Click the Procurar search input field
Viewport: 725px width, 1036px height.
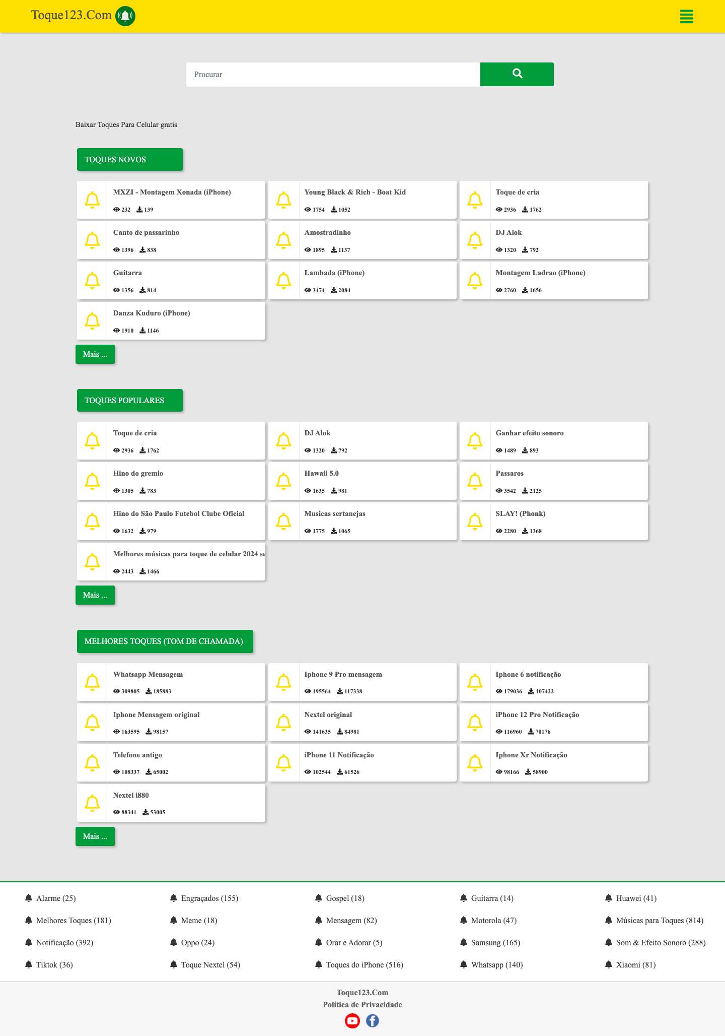tap(333, 75)
